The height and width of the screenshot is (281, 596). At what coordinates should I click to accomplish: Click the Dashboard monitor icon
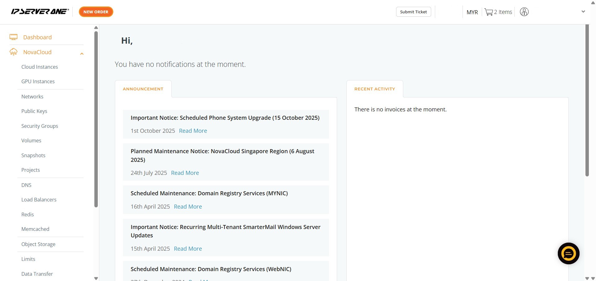click(x=13, y=37)
